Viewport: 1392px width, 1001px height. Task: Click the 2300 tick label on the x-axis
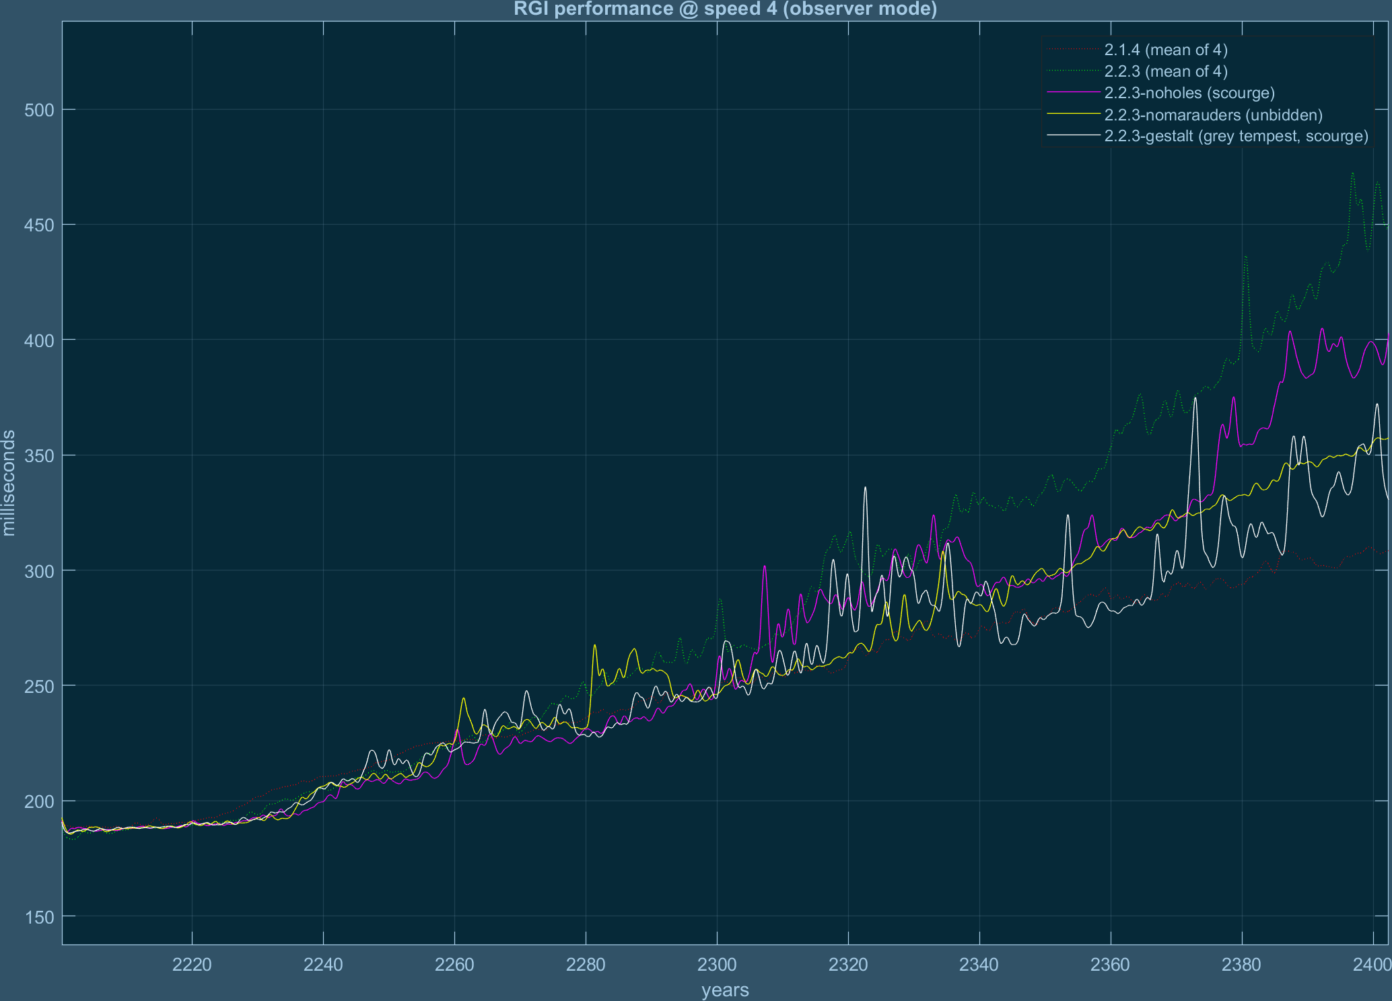point(717,965)
